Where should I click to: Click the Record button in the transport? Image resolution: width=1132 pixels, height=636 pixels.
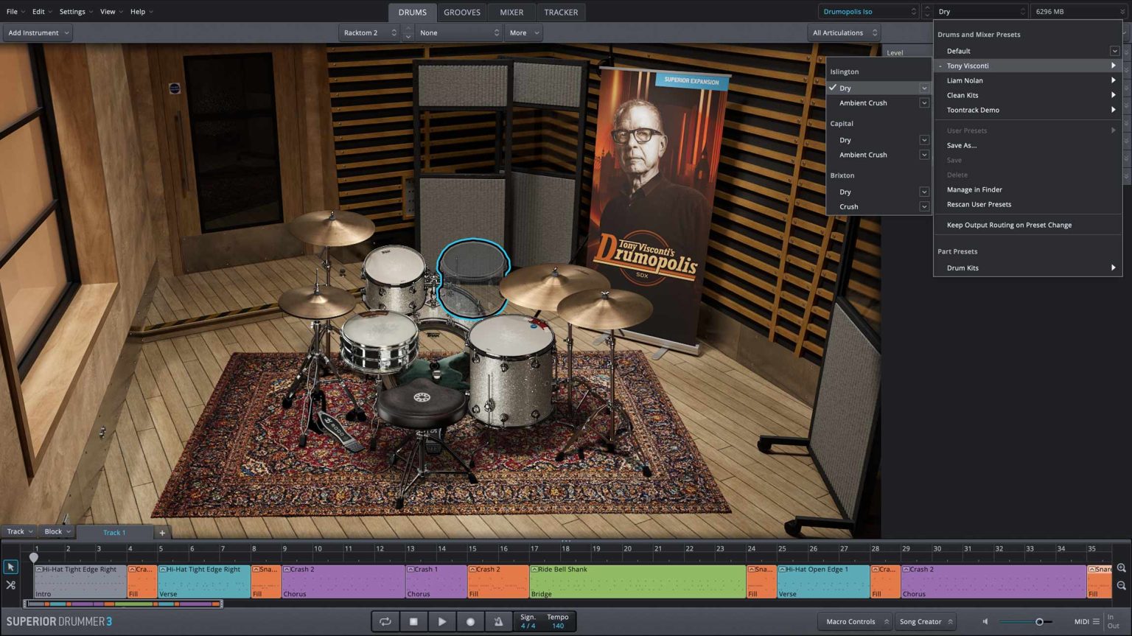pos(470,621)
